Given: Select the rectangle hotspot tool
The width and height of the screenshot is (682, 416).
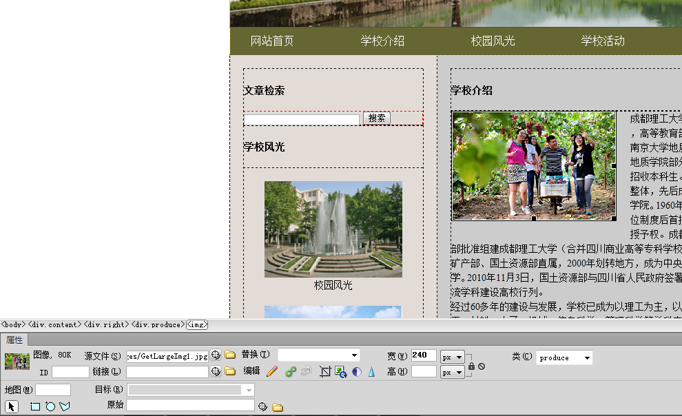Looking at the screenshot, I should click(x=35, y=406).
